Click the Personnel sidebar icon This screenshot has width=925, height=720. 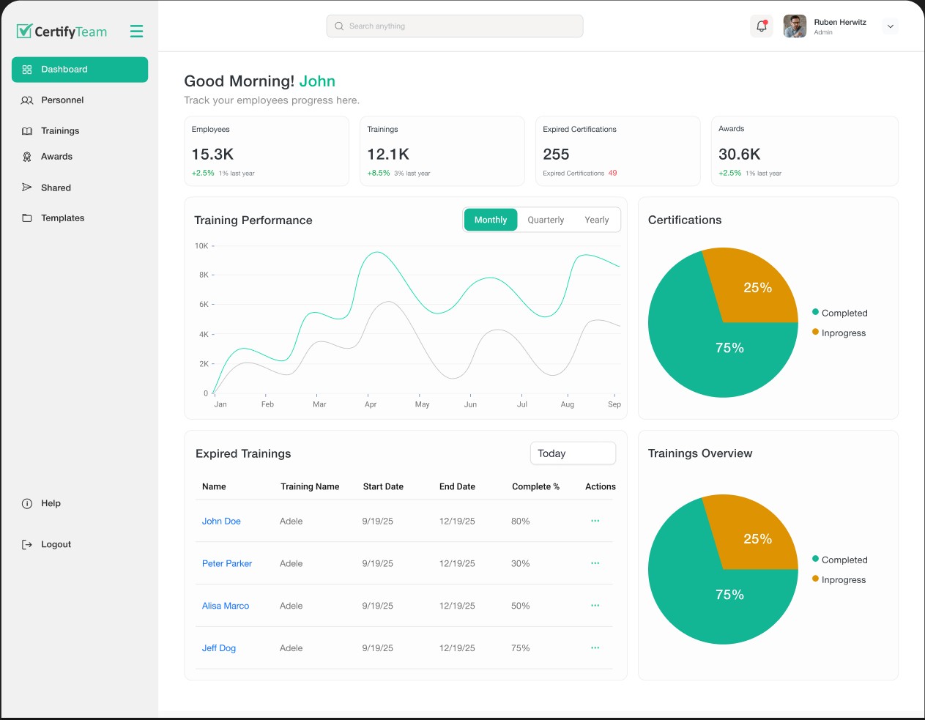pos(27,100)
